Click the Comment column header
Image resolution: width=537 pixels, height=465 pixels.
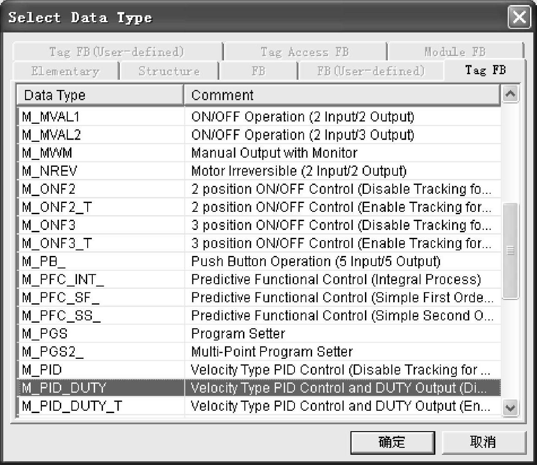(x=342, y=95)
